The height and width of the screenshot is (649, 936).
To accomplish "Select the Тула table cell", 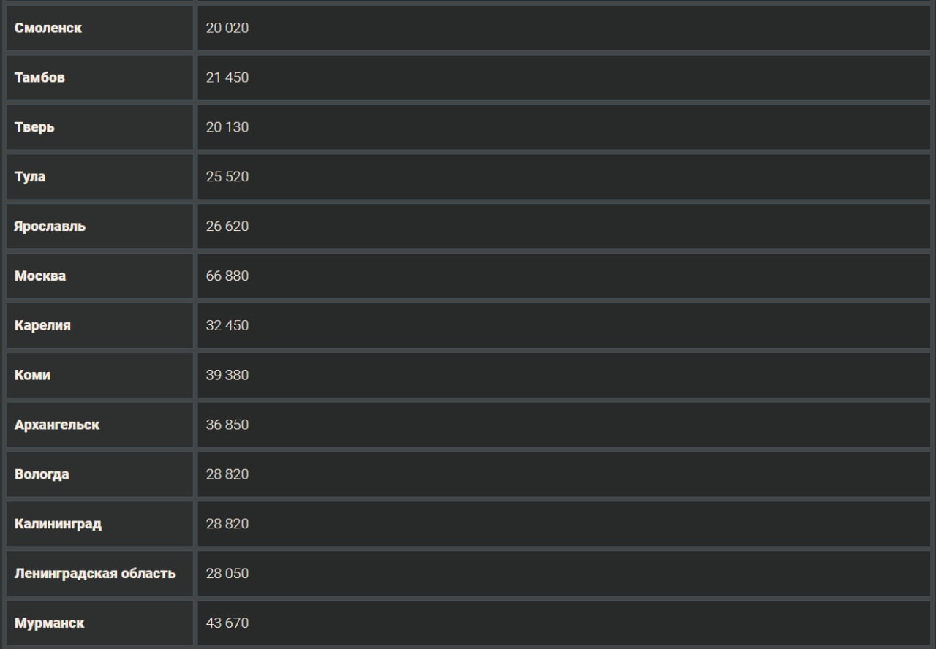I will 30,177.
